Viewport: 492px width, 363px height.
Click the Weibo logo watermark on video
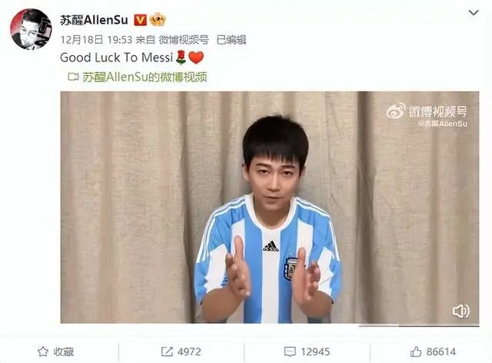click(396, 111)
